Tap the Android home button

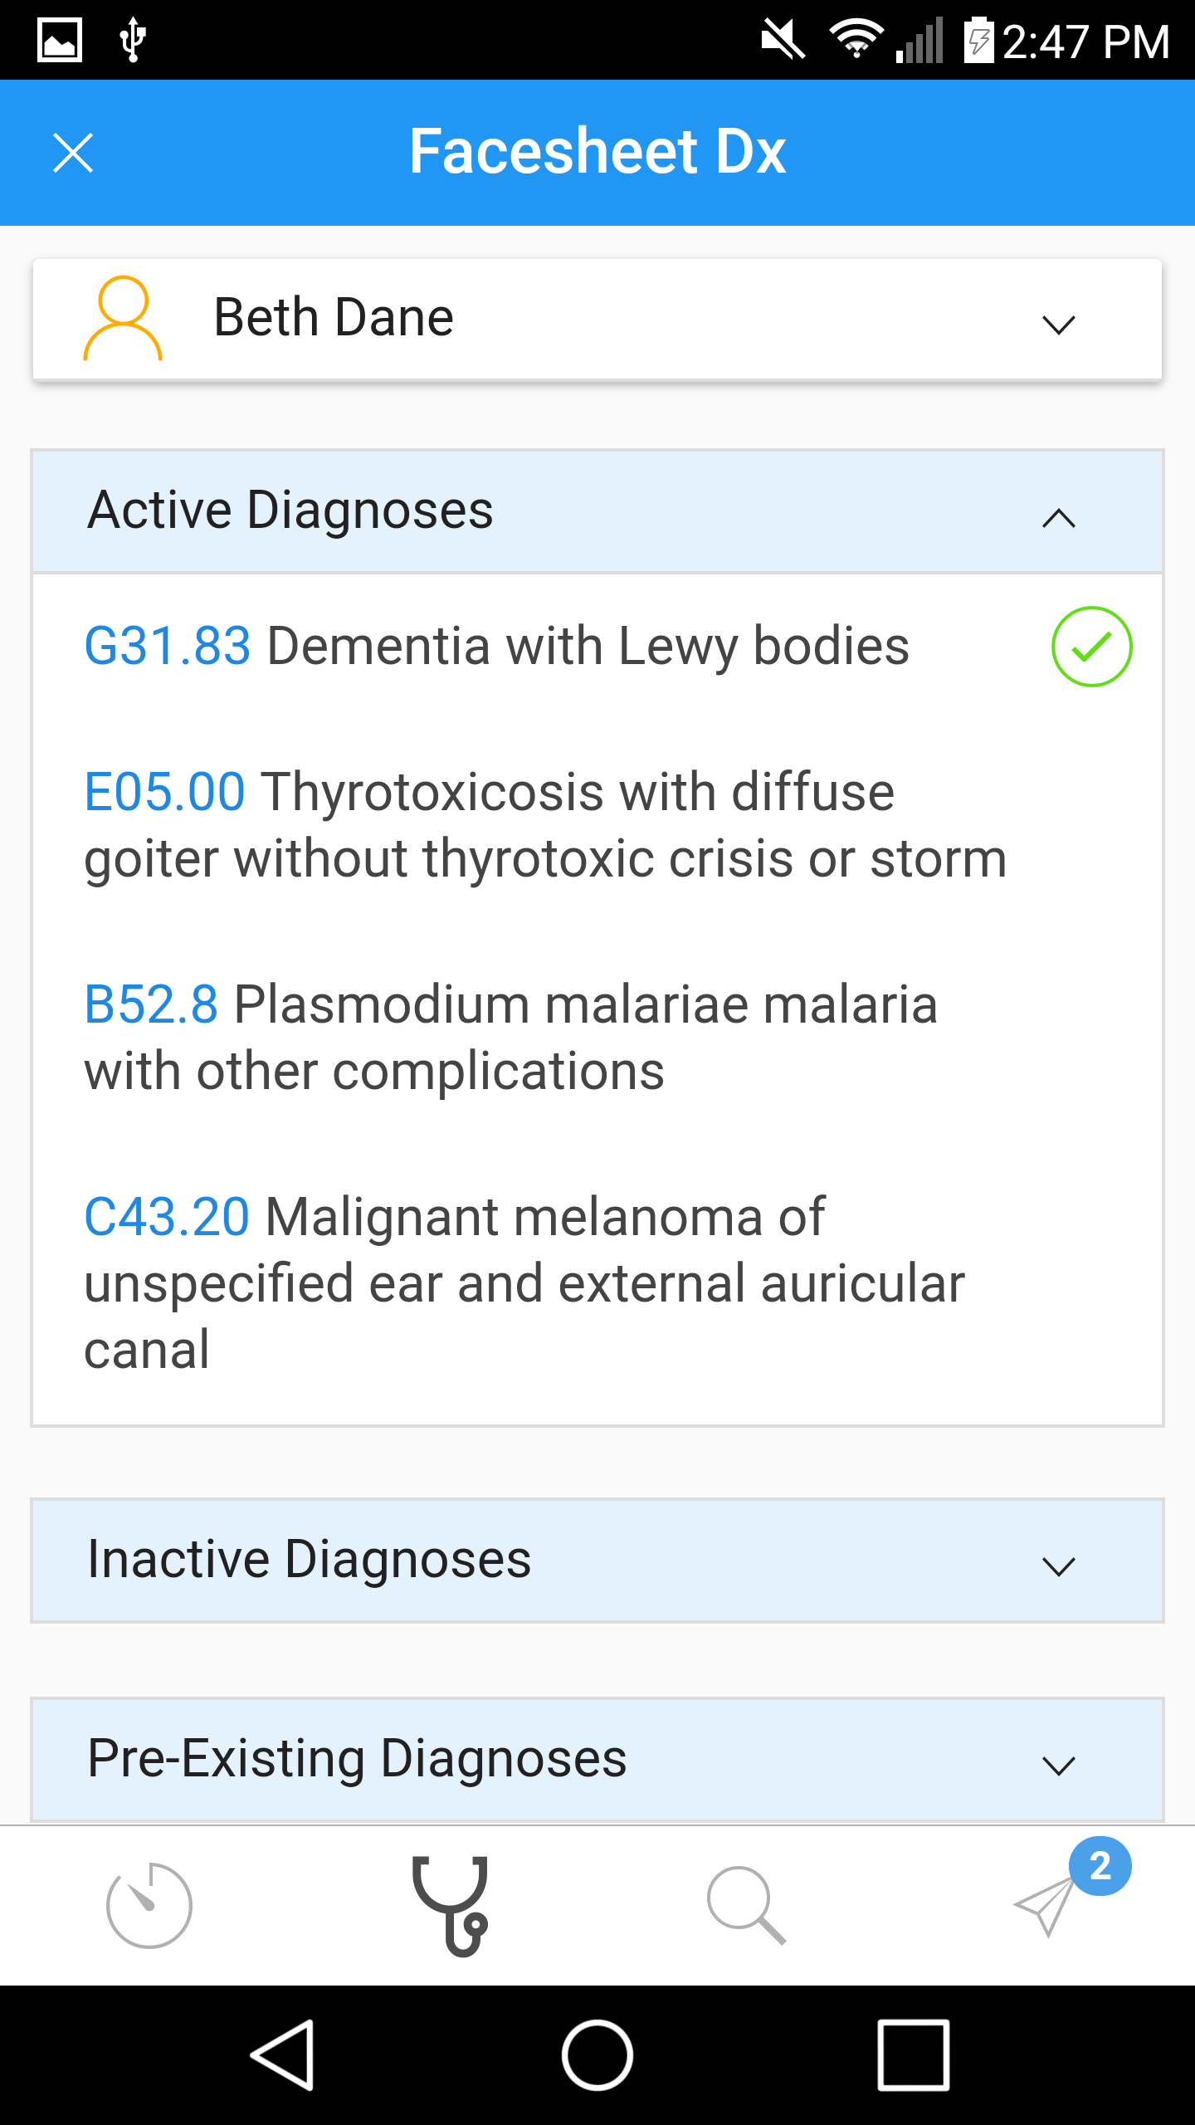coord(597,2055)
